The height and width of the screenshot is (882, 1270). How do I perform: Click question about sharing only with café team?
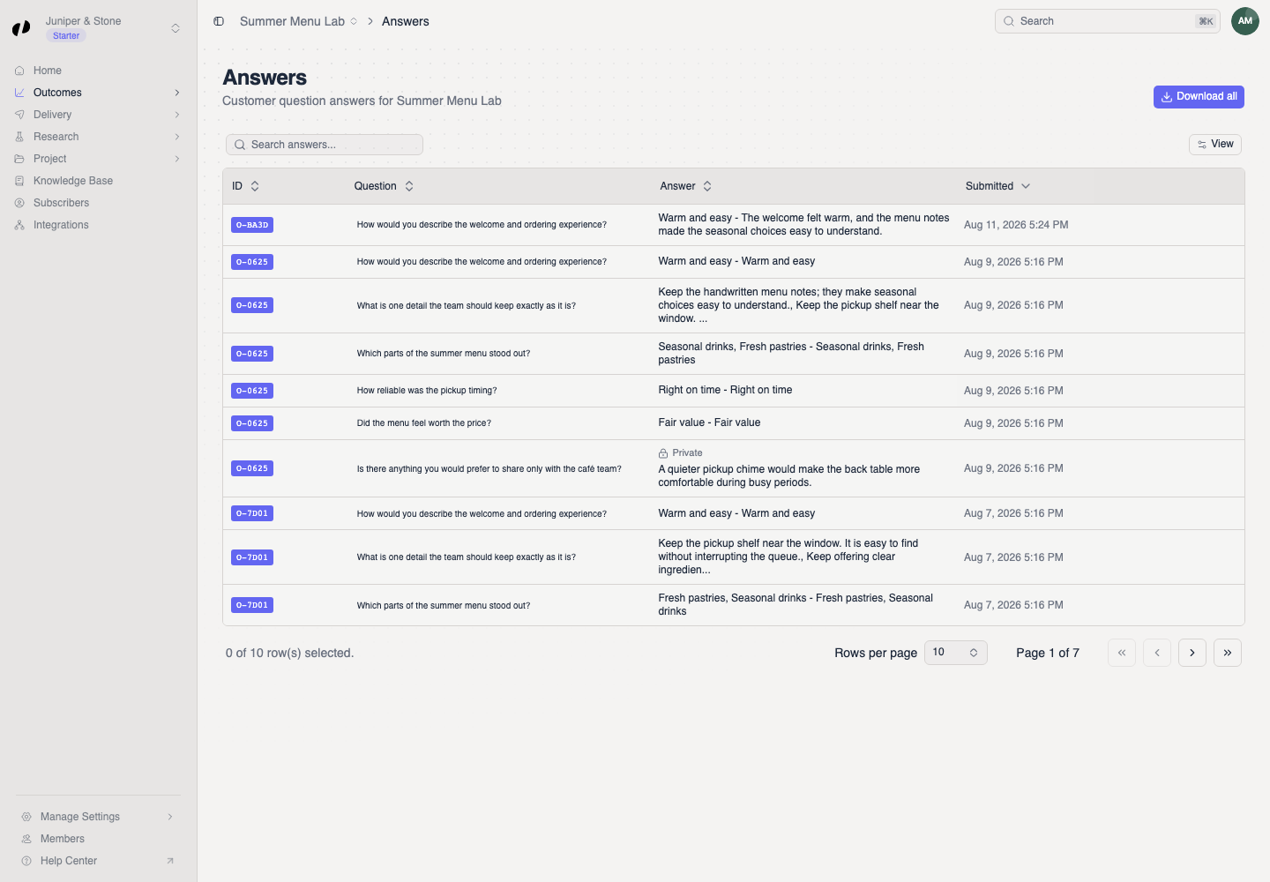tap(489, 469)
